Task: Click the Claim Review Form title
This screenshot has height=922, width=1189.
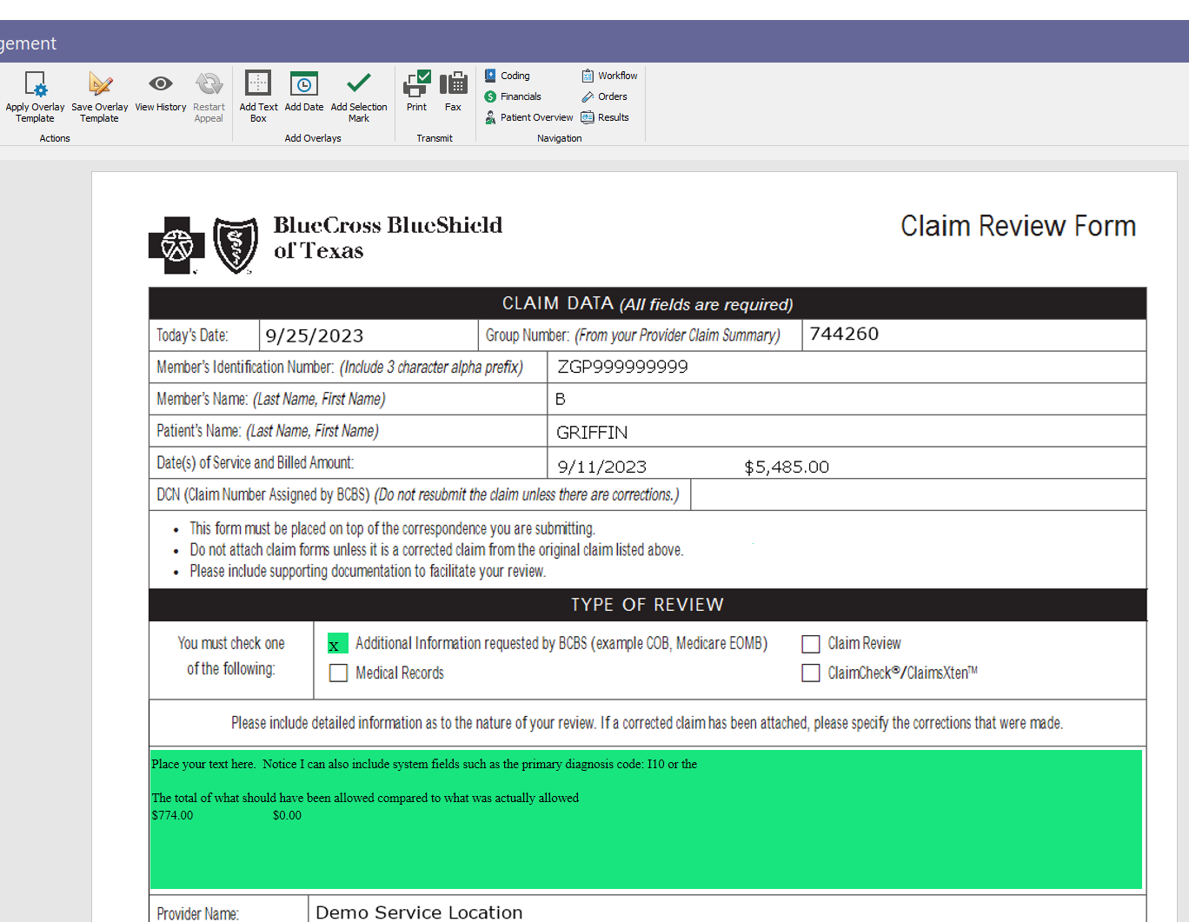Action: [1018, 226]
